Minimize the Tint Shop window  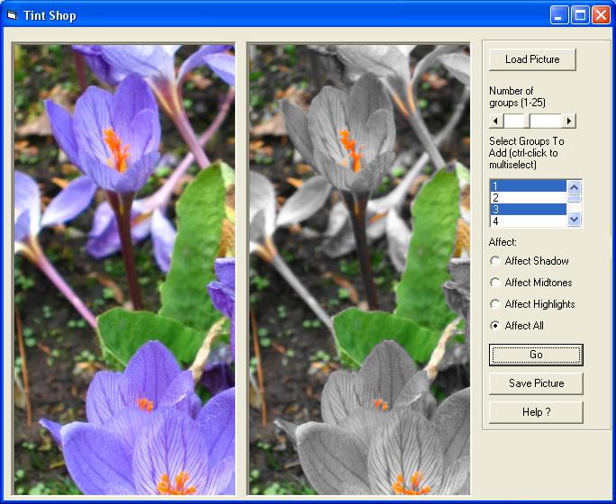coord(560,15)
